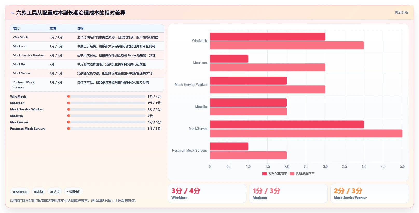Click the 维度 column header
Viewport: 419px width, 213px height.
(16, 28)
